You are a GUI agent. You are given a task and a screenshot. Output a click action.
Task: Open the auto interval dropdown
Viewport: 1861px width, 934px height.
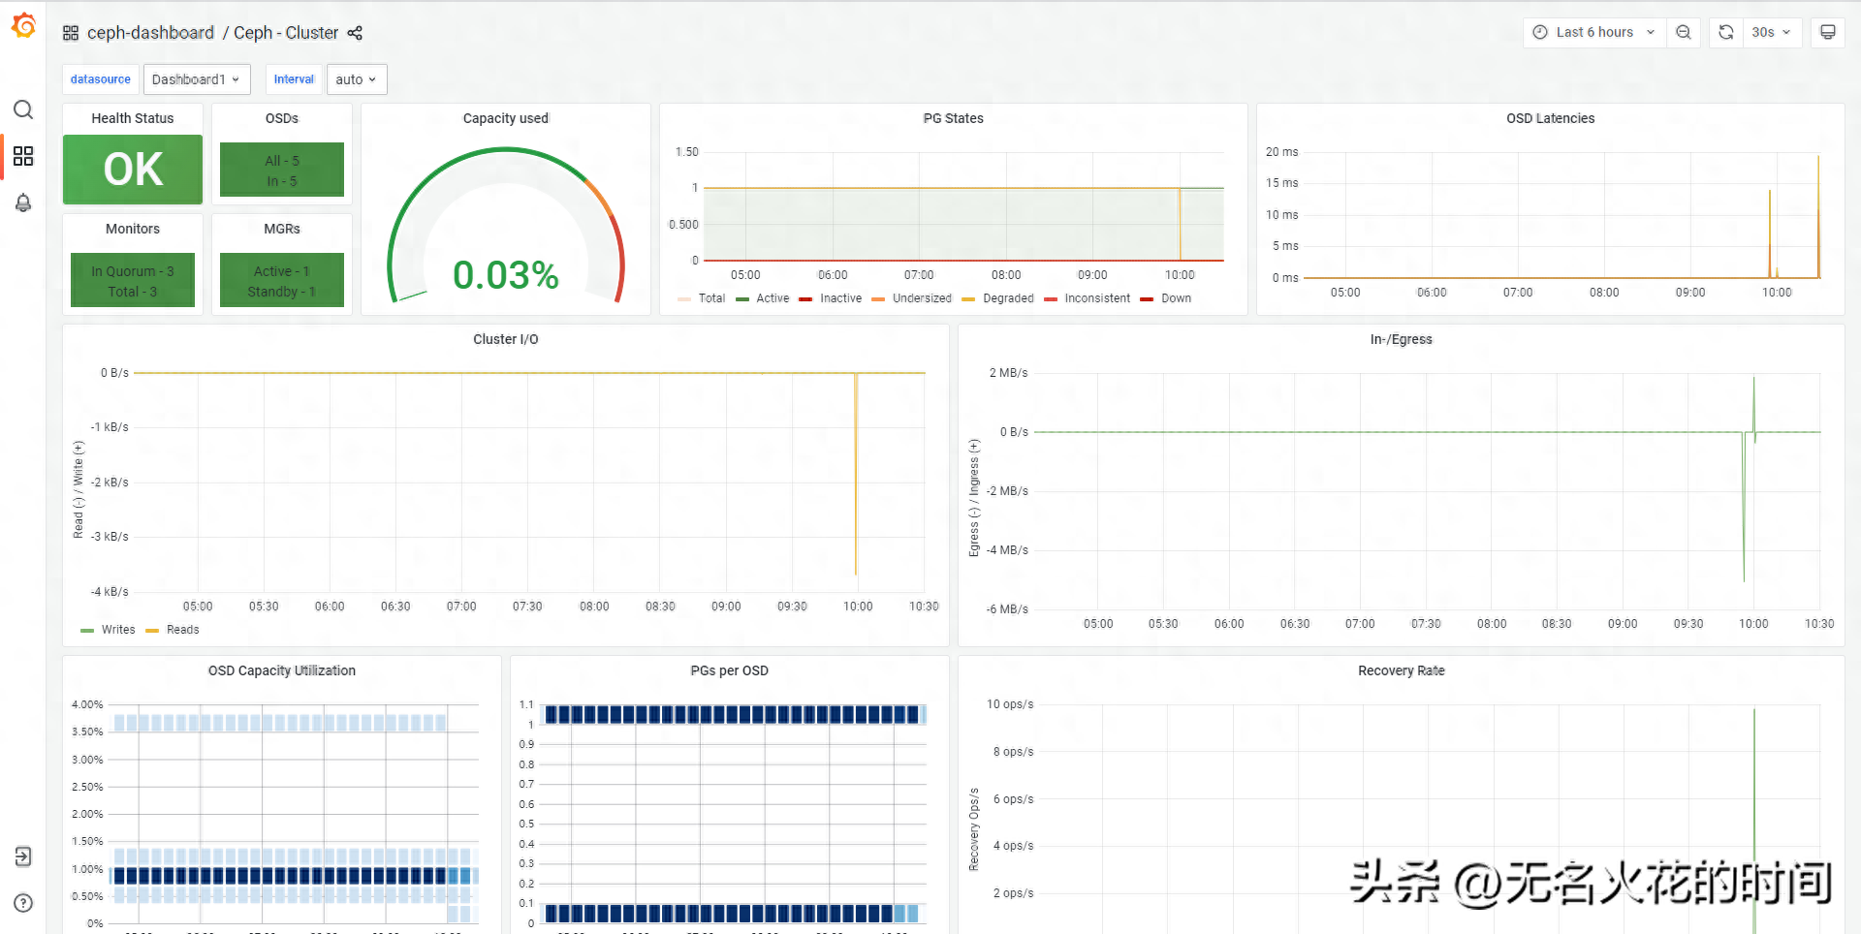tap(357, 79)
